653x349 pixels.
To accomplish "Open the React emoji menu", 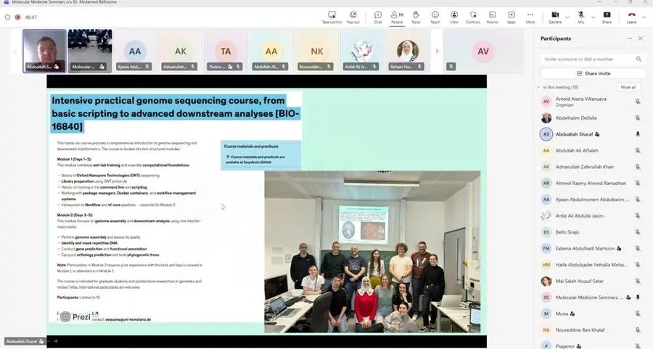I will click(435, 16).
